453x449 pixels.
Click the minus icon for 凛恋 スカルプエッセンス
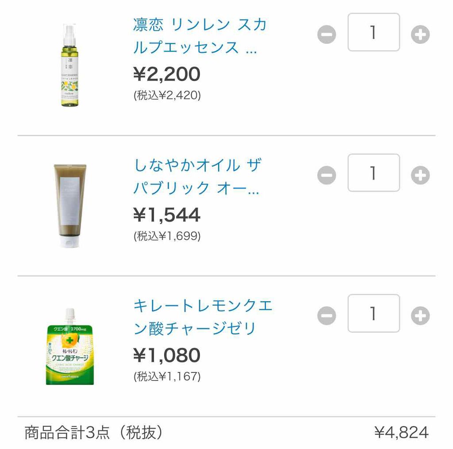[326, 33]
